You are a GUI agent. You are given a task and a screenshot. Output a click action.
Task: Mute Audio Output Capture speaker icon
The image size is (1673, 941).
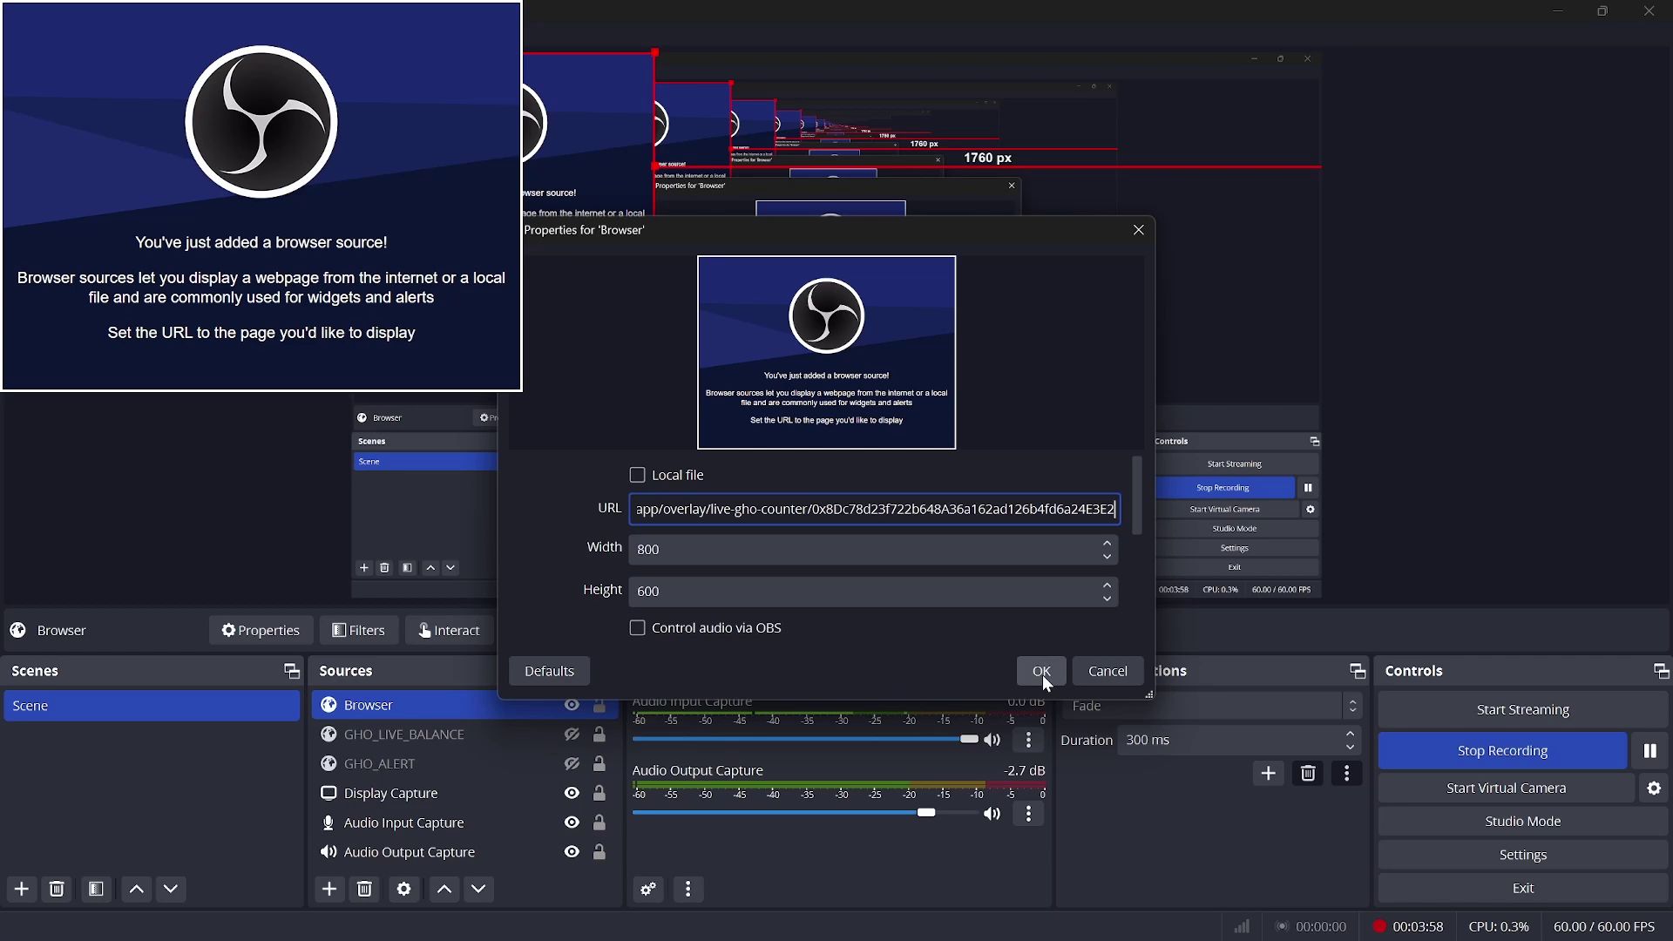(x=992, y=814)
